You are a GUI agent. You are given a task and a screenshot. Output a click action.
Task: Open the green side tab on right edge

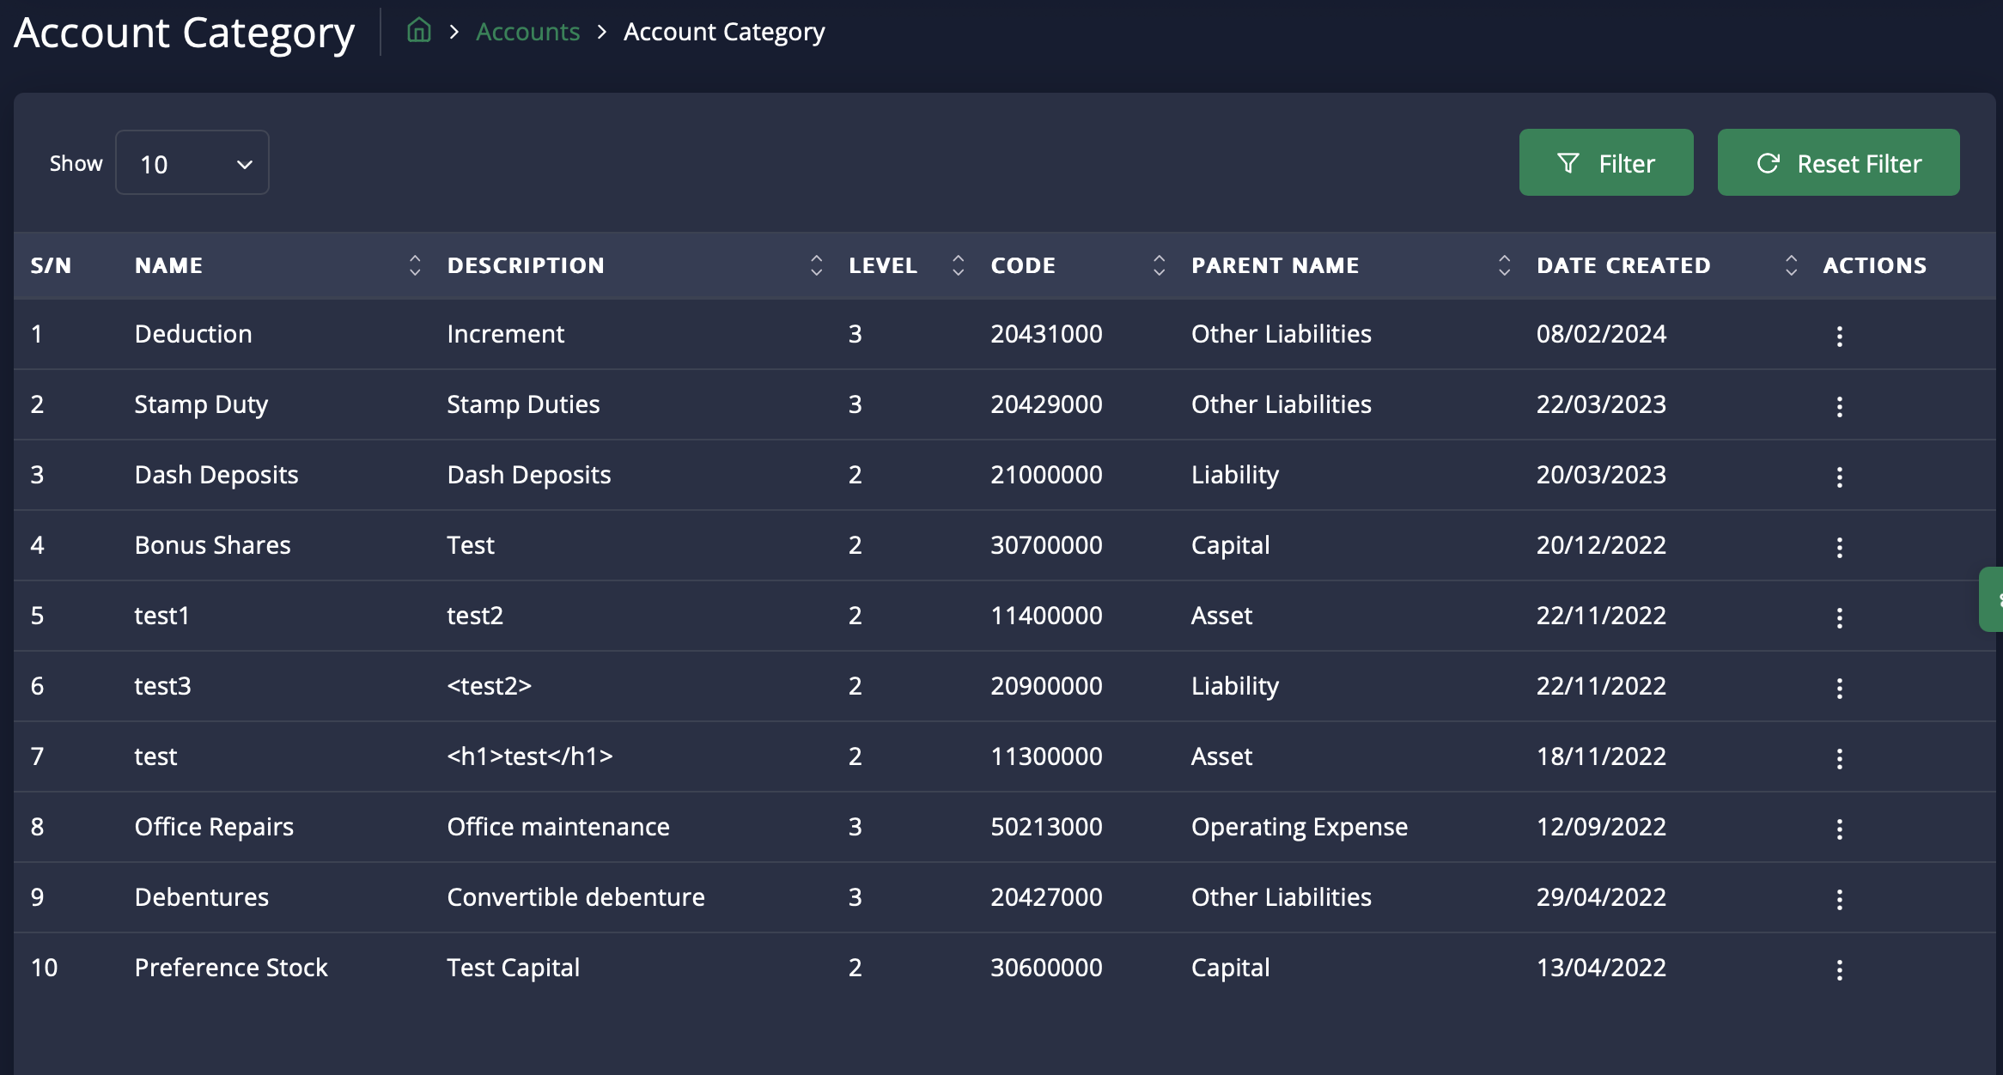(1993, 599)
